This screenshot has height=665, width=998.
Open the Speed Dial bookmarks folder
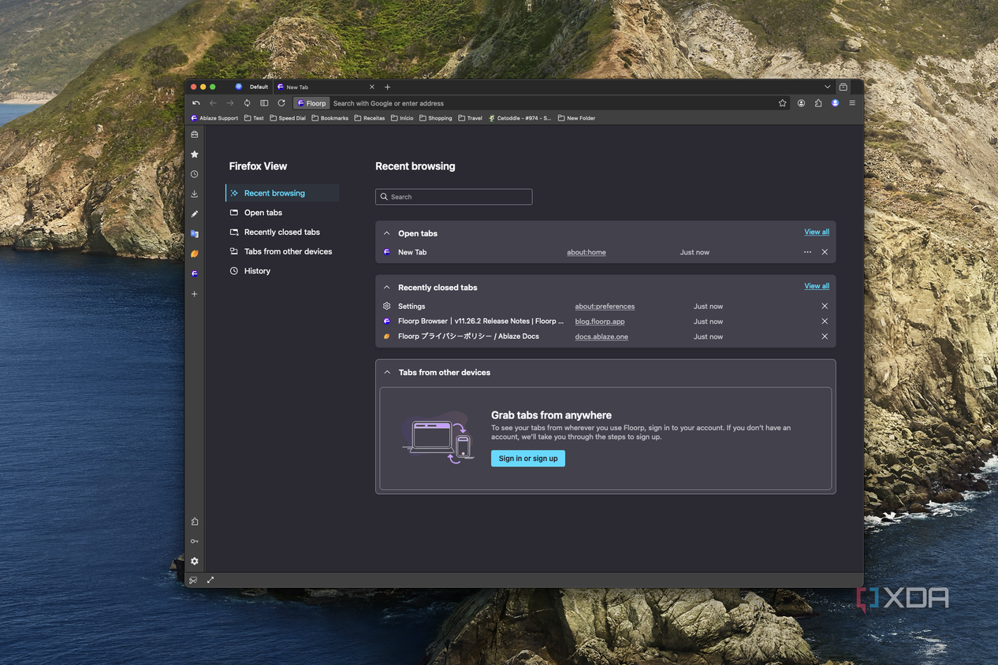(288, 118)
